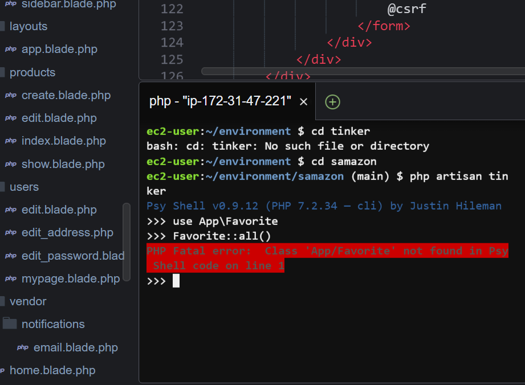Open a new tab with the plus icon

[x=332, y=102]
